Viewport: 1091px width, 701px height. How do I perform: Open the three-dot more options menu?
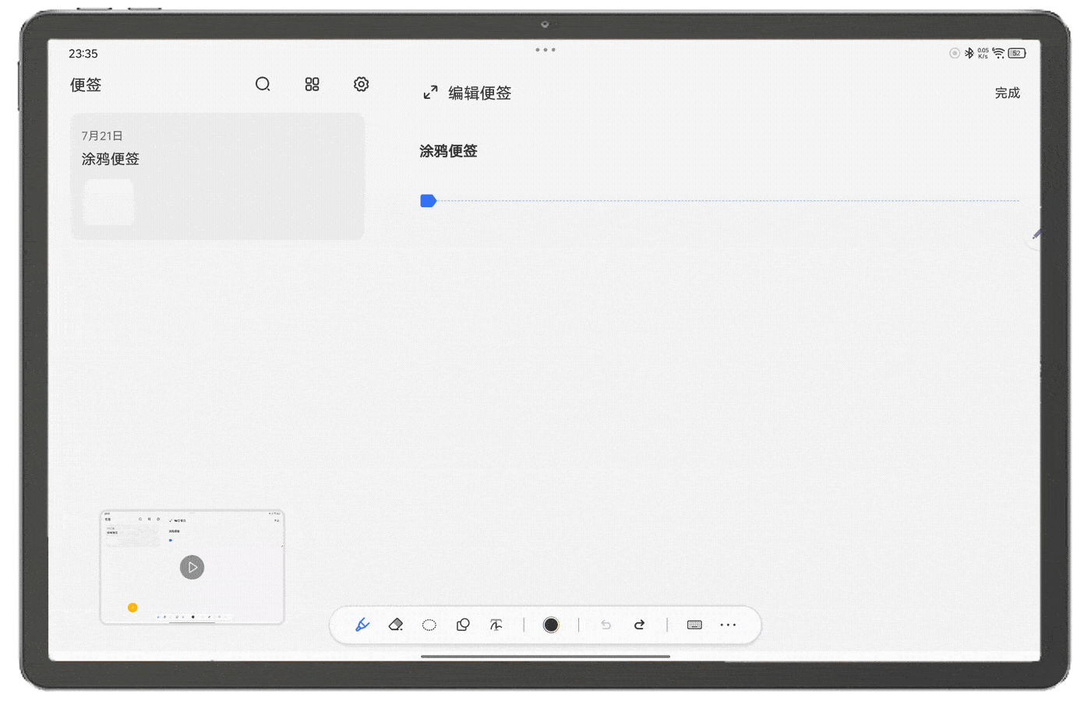click(x=728, y=625)
